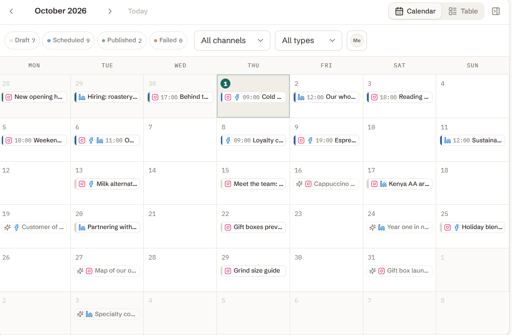The width and height of the screenshot is (512, 335).
Task: Click sparkle icon on Year one draft
Action: coord(372,227)
